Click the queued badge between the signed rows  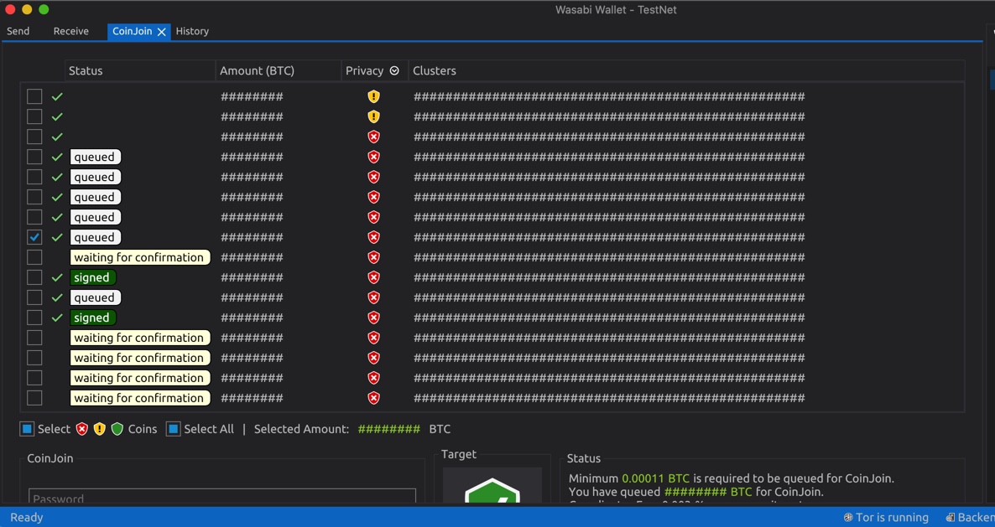tap(95, 297)
